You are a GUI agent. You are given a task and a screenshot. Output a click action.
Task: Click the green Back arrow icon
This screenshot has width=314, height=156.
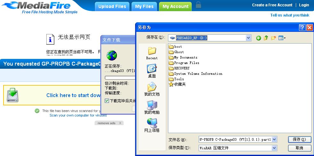(x=258, y=38)
